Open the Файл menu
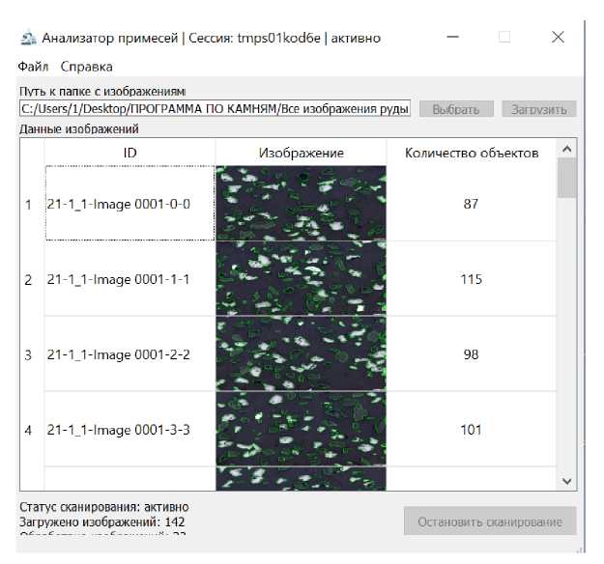604x564 pixels. click(x=33, y=67)
